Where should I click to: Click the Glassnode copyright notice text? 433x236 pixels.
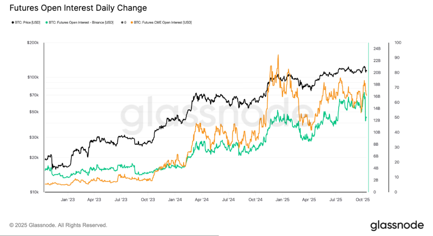point(58,225)
